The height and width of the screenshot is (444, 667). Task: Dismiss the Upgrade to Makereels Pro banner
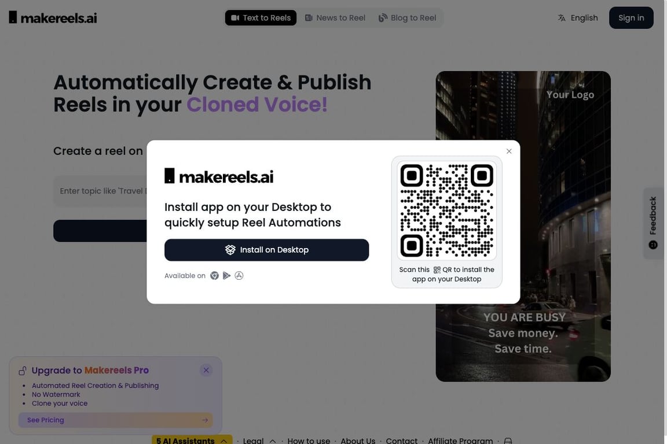(206, 370)
